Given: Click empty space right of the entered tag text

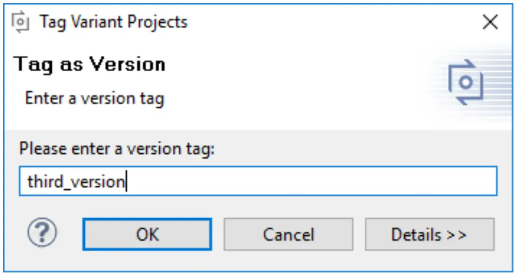Looking at the screenshot, I should click(x=310, y=181).
